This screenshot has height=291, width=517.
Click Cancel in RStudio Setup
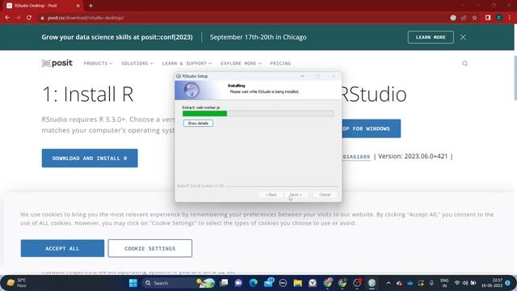[325, 195]
